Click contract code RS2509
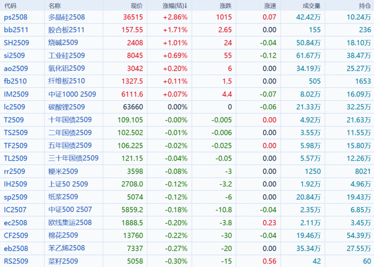 click(15, 261)
